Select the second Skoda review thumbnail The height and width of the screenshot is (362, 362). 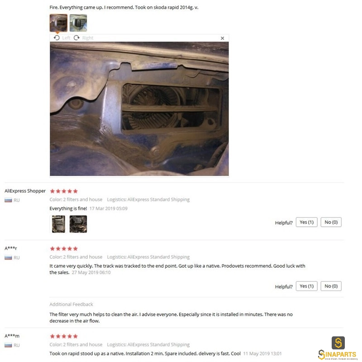click(78, 23)
